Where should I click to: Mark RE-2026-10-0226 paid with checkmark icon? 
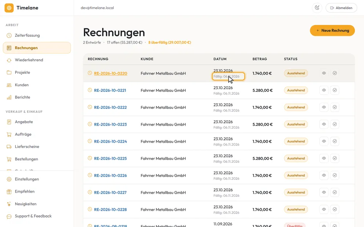coord(335,175)
